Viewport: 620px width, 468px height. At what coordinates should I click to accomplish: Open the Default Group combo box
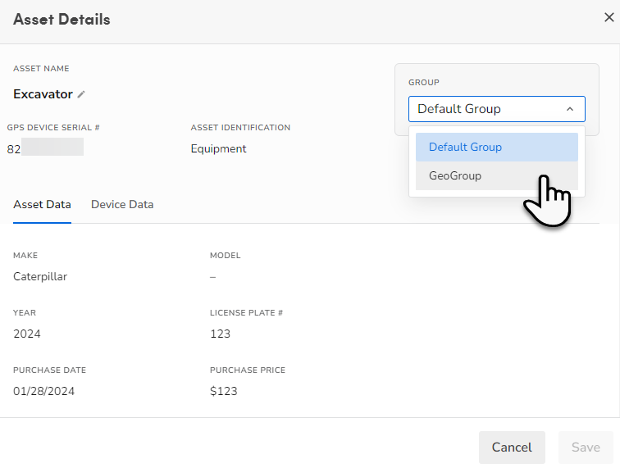[497, 109]
